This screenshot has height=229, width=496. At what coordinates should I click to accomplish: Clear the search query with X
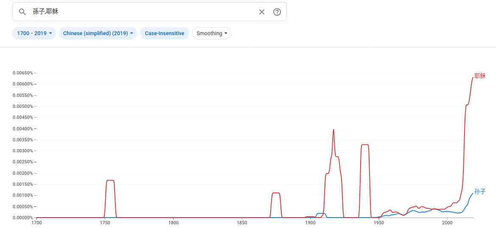pos(262,12)
